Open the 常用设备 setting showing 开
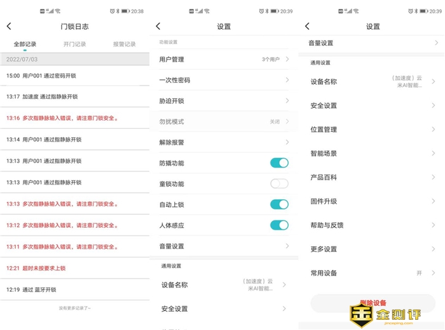 [x=373, y=273]
